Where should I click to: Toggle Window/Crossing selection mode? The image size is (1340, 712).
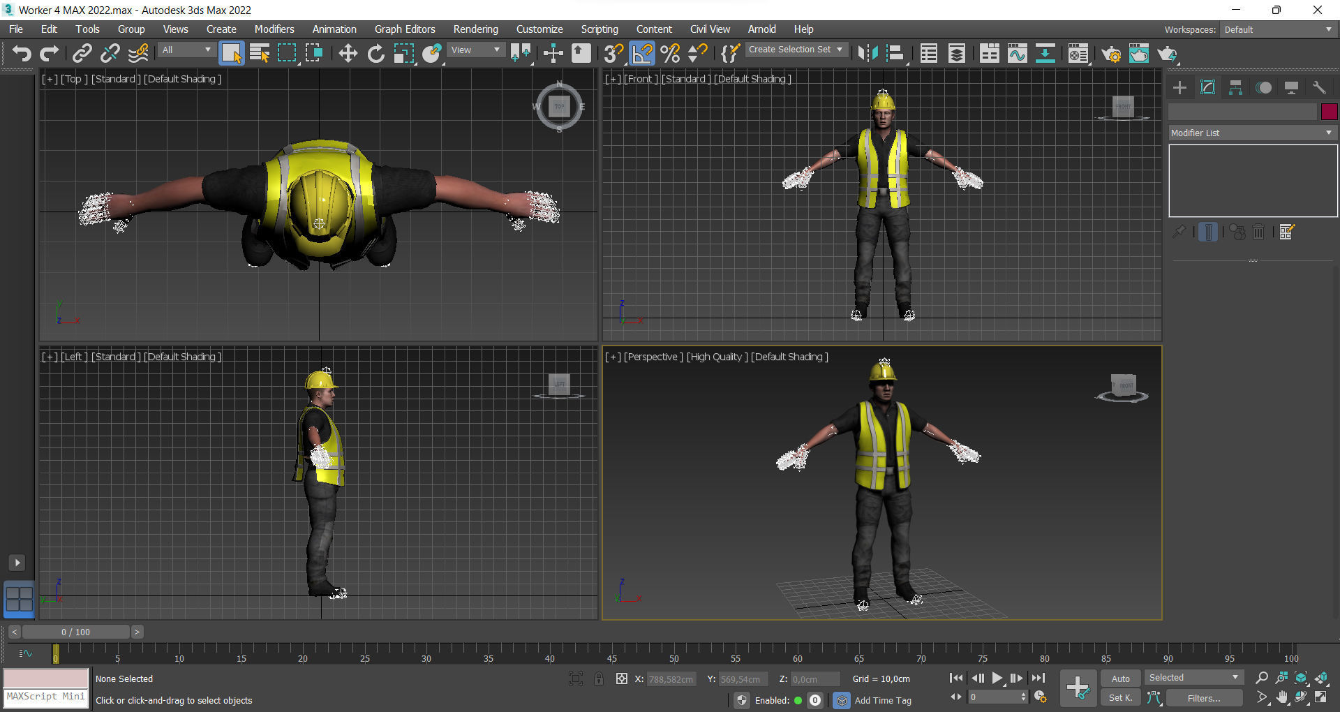click(x=314, y=53)
